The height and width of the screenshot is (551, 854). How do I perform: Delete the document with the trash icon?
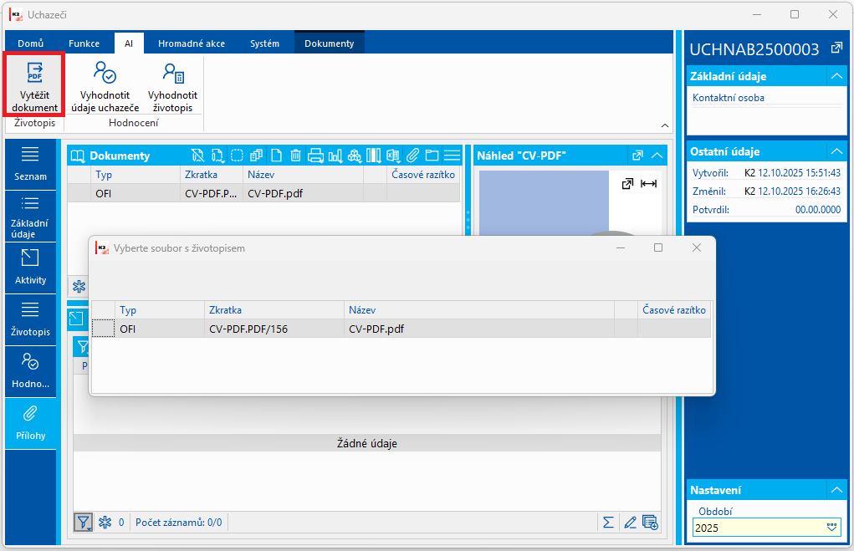pyautogui.click(x=295, y=156)
